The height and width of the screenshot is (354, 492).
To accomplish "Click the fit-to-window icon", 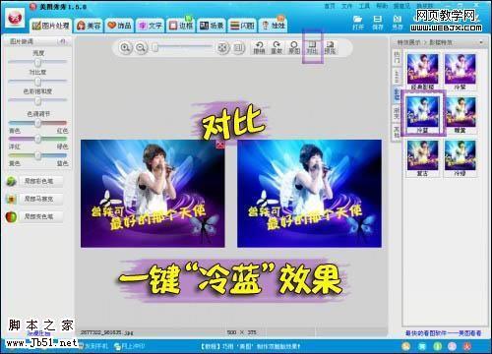I will tap(222, 48).
